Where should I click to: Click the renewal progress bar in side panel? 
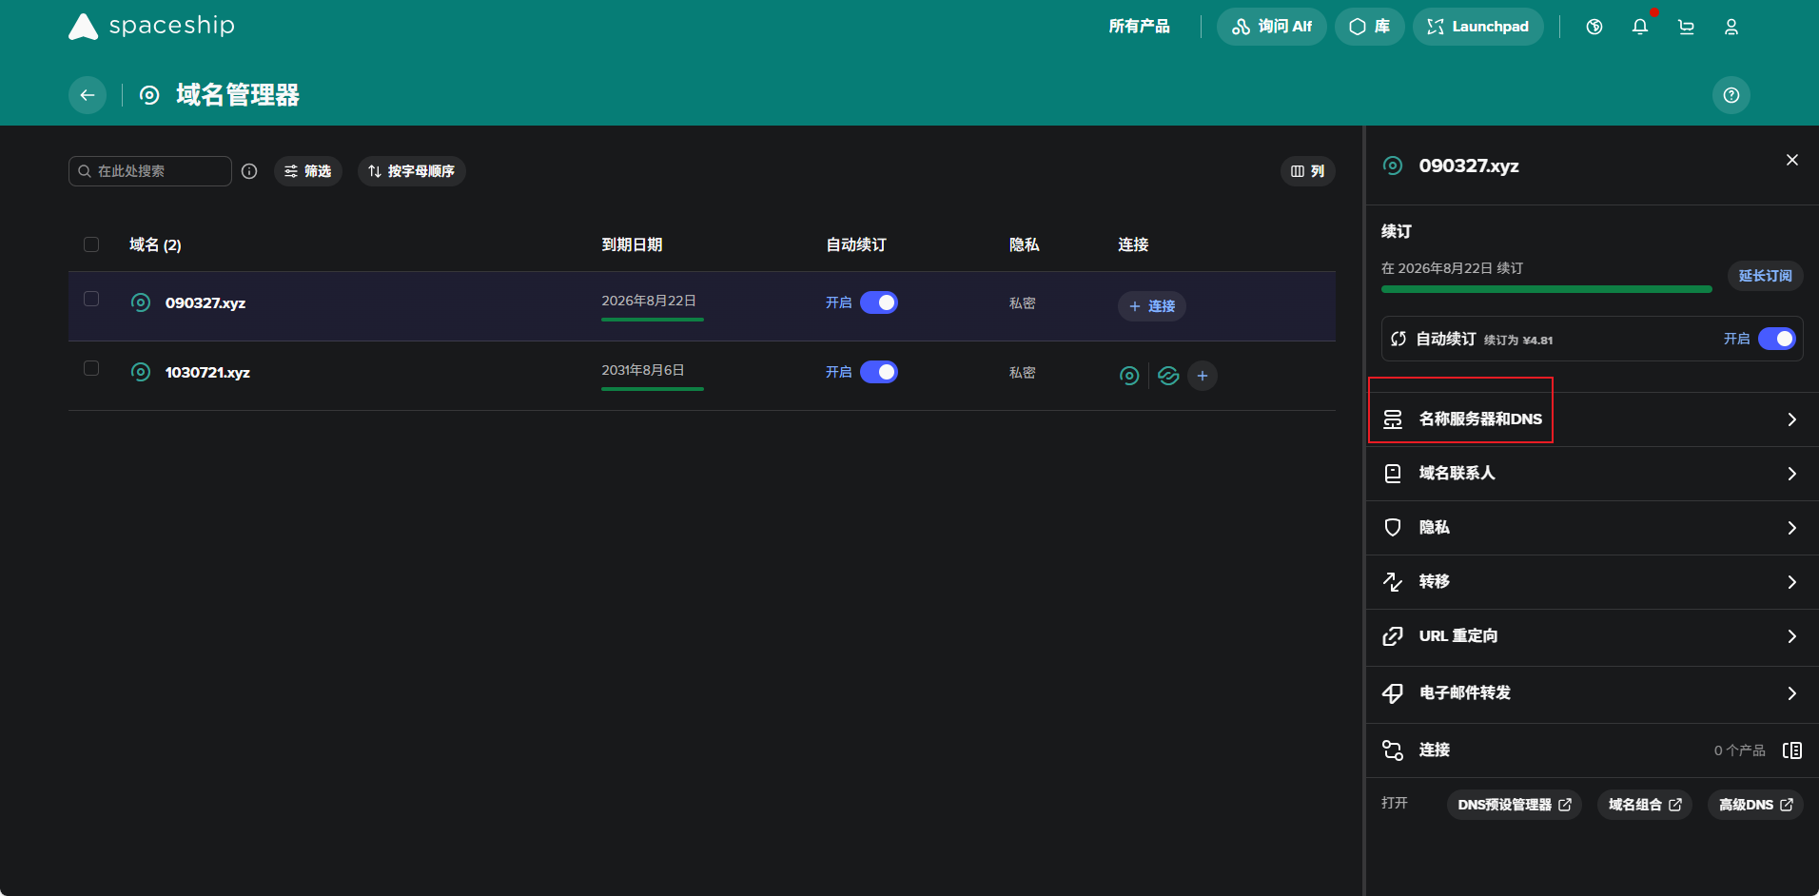click(1546, 289)
